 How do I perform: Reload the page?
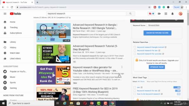tap(12, 7)
